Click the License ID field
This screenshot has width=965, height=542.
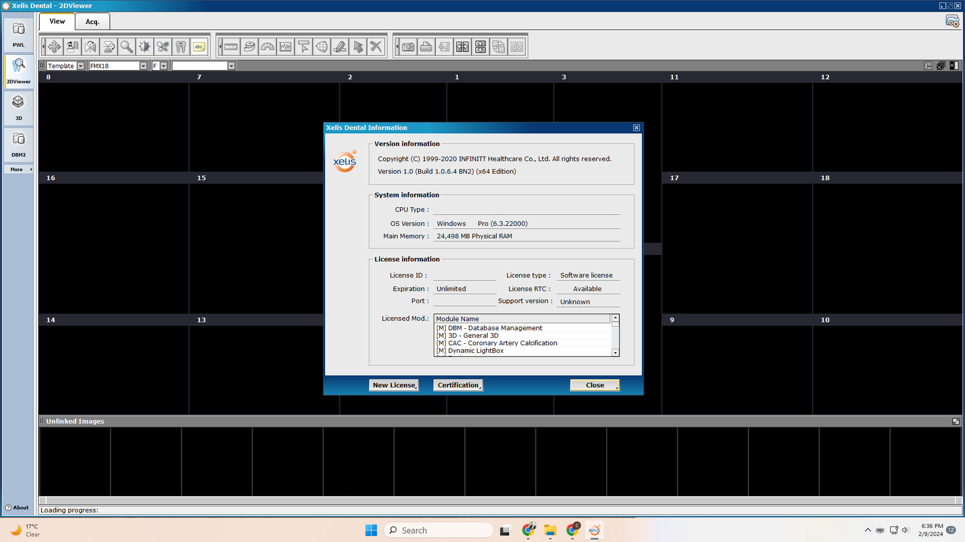tap(464, 275)
